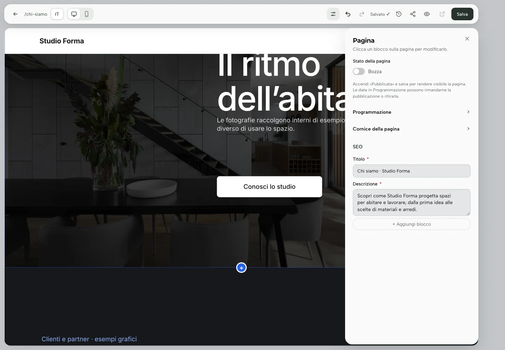Viewport: 505px width, 350px height.
Task: Expand the Cornice della pagina section
Action: pos(412,129)
